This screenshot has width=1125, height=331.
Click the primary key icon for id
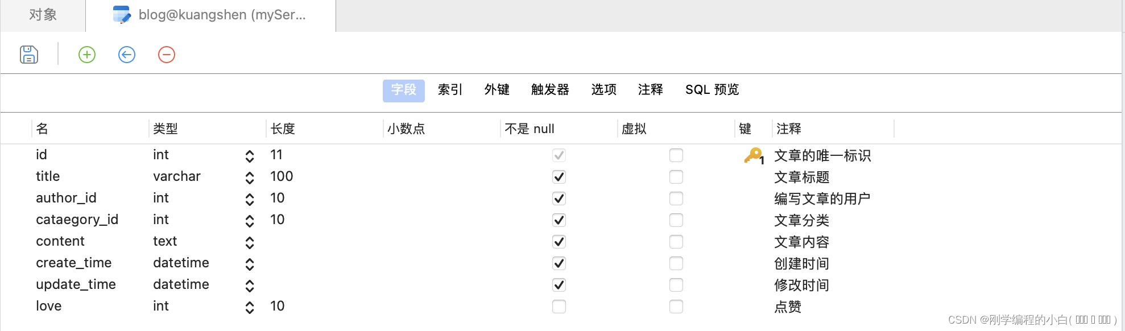point(753,155)
